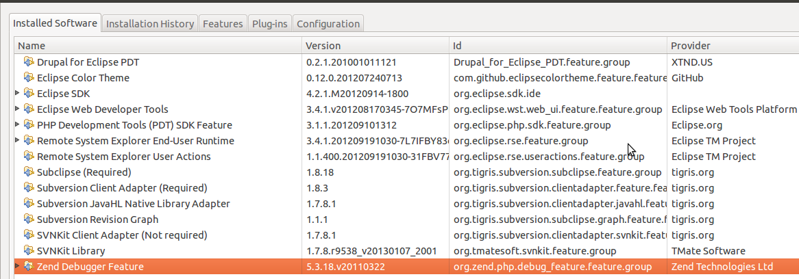Click the Eclipse Web Developer Tools icon
799x279 pixels.
pyautogui.click(x=29, y=109)
